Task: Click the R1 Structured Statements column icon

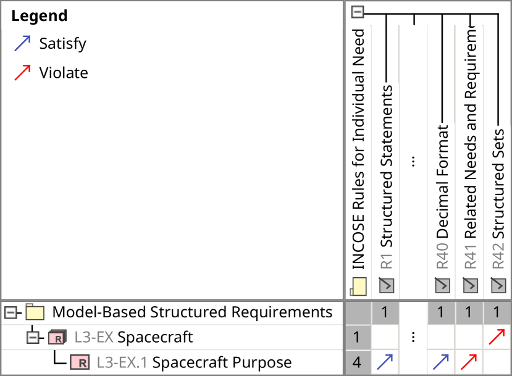Action: pos(386,285)
